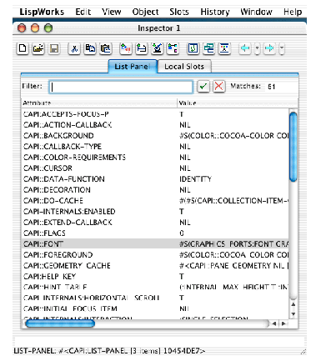The width and height of the screenshot is (321, 361).
Task: Click inside the Filter text field
Action: (121, 87)
